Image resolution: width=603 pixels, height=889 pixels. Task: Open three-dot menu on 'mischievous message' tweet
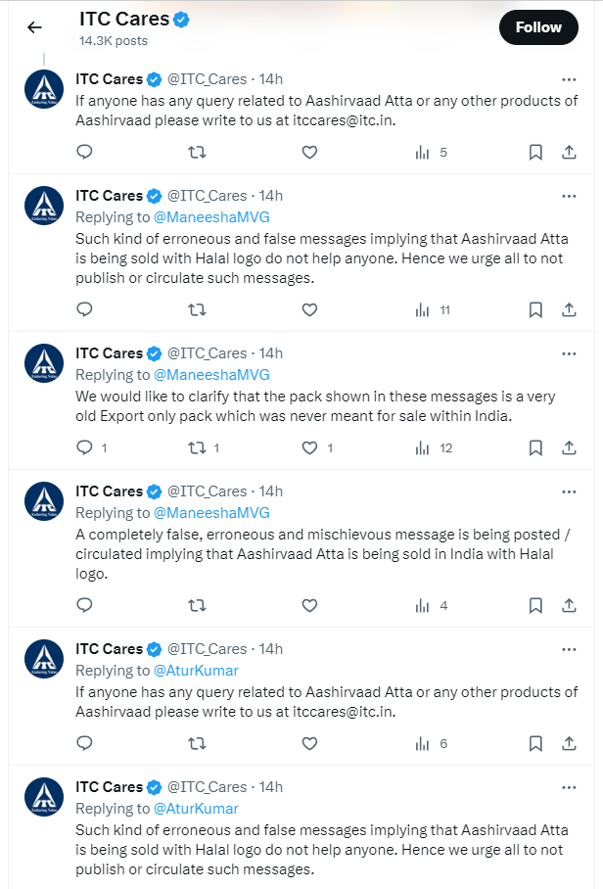coord(569,491)
